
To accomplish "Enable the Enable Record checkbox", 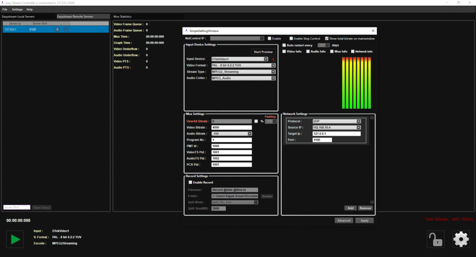I will tap(191, 182).
